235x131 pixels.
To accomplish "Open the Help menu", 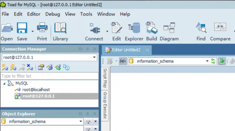I will point(125,14).
